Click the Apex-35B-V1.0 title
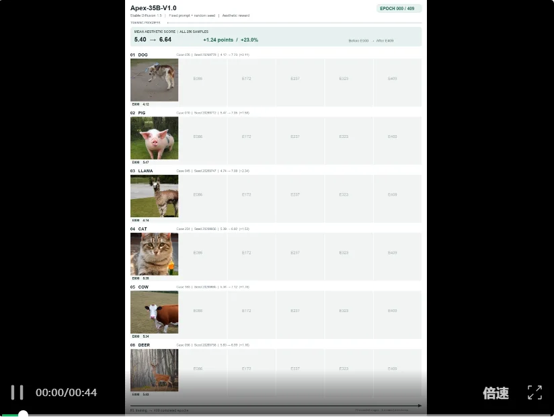Screen dimensions: 554x417 coord(153,8)
